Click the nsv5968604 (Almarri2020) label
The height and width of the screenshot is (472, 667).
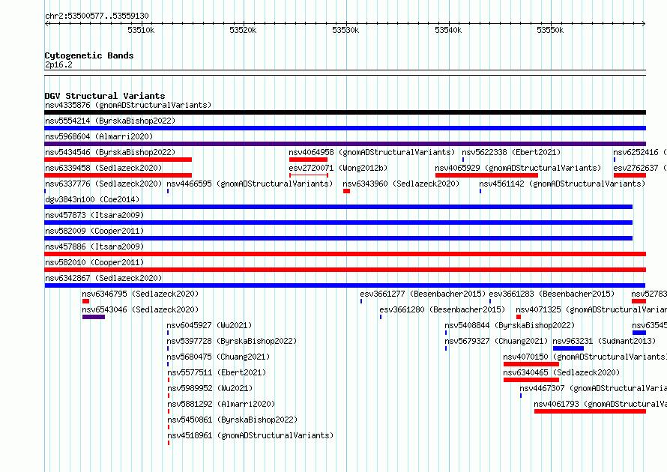pos(99,136)
